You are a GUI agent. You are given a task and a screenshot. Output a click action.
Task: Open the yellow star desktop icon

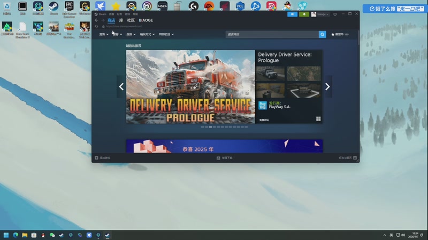[x=116, y=6]
